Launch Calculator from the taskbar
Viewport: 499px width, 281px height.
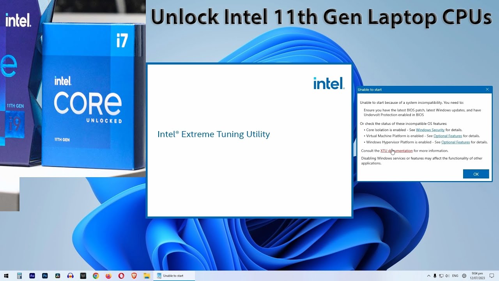point(19,276)
